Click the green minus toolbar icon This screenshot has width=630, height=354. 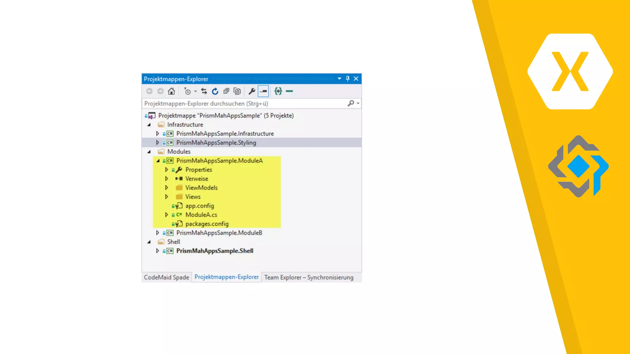point(289,91)
